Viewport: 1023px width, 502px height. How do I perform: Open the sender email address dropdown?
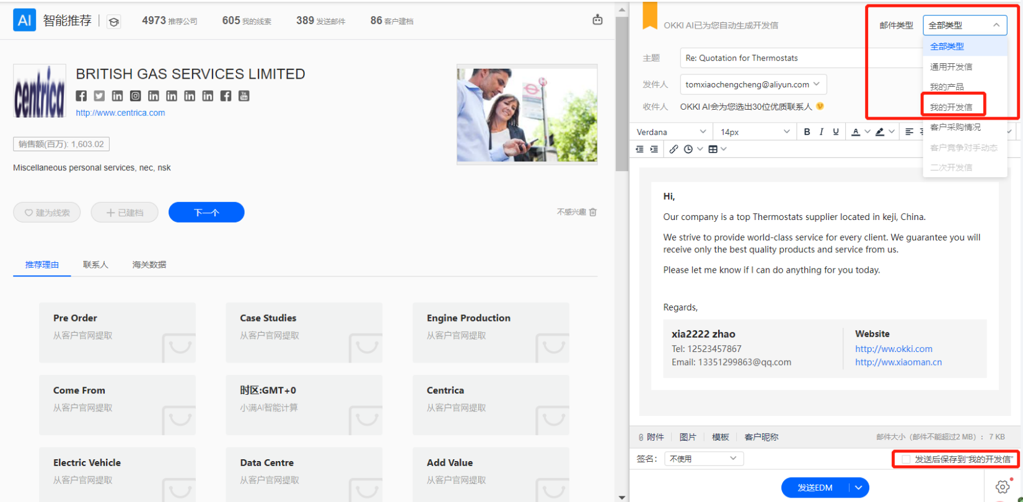pyautogui.click(x=753, y=84)
